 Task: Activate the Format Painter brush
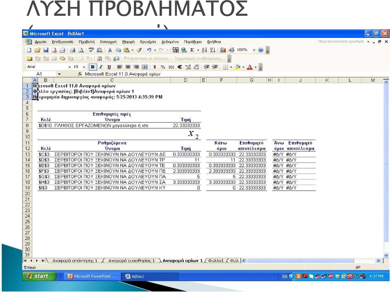(139, 50)
